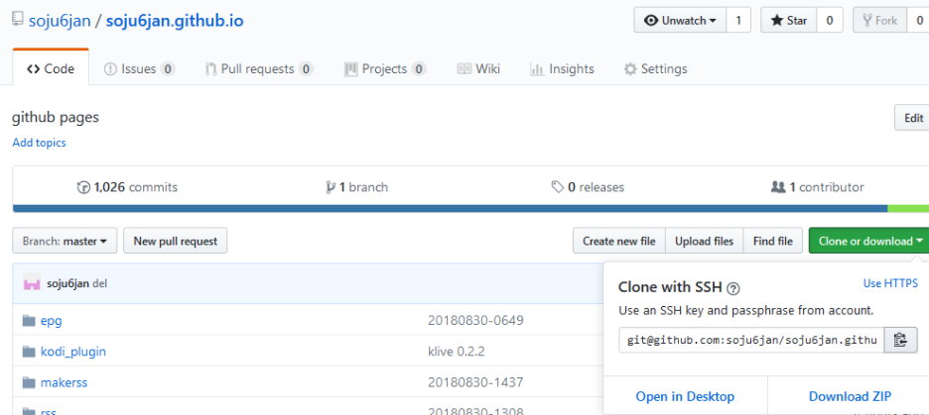This screenshot has width=929, height=415.
Task: Click the soju6jan avatar in the commit row
Action: pos(32,283)
